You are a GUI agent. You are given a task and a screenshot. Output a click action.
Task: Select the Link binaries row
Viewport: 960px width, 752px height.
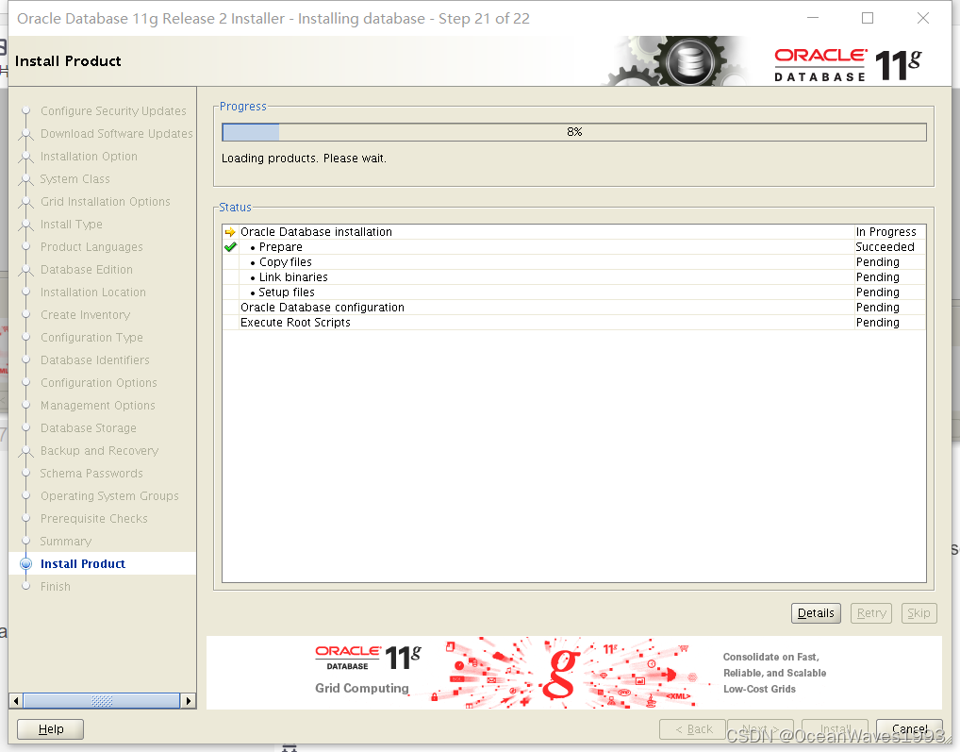point(573,276)
